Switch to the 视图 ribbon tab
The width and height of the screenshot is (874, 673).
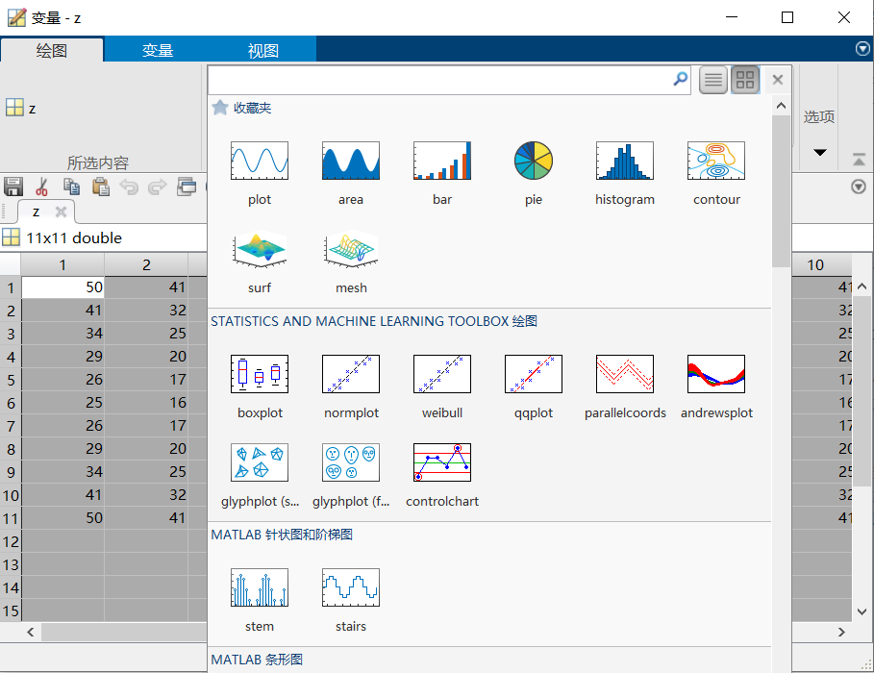point(263,51)
